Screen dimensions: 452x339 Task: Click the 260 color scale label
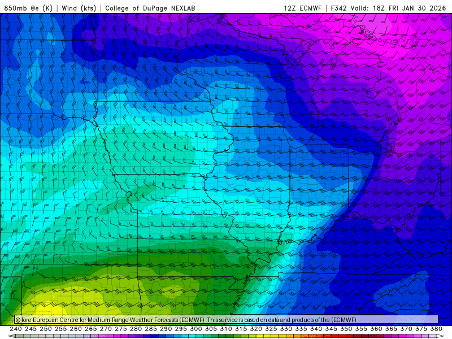tap(76, 329)
